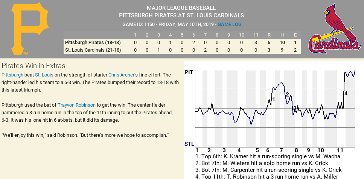Click the Pirates Win in Extras headline
The image size is (364, 179).
[34, 66]
